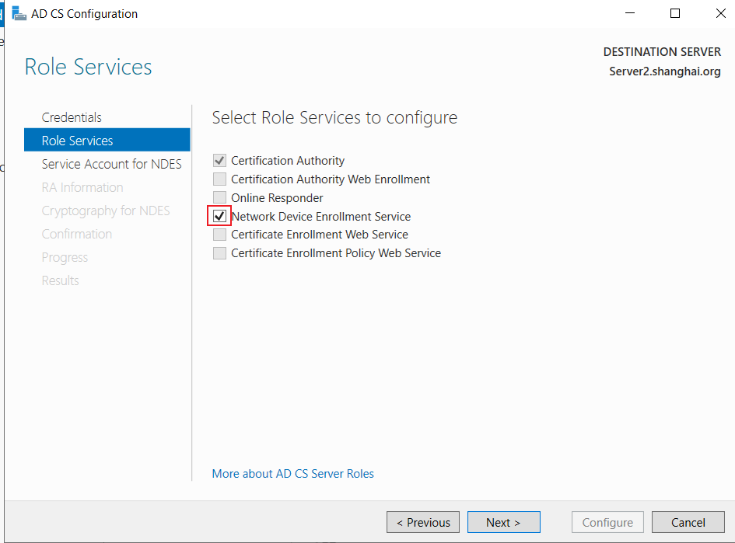
Task: Select the Role Services step
Action: point(107,140)
